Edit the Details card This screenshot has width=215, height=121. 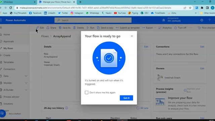pyautogui.click(x=146, y=47)
